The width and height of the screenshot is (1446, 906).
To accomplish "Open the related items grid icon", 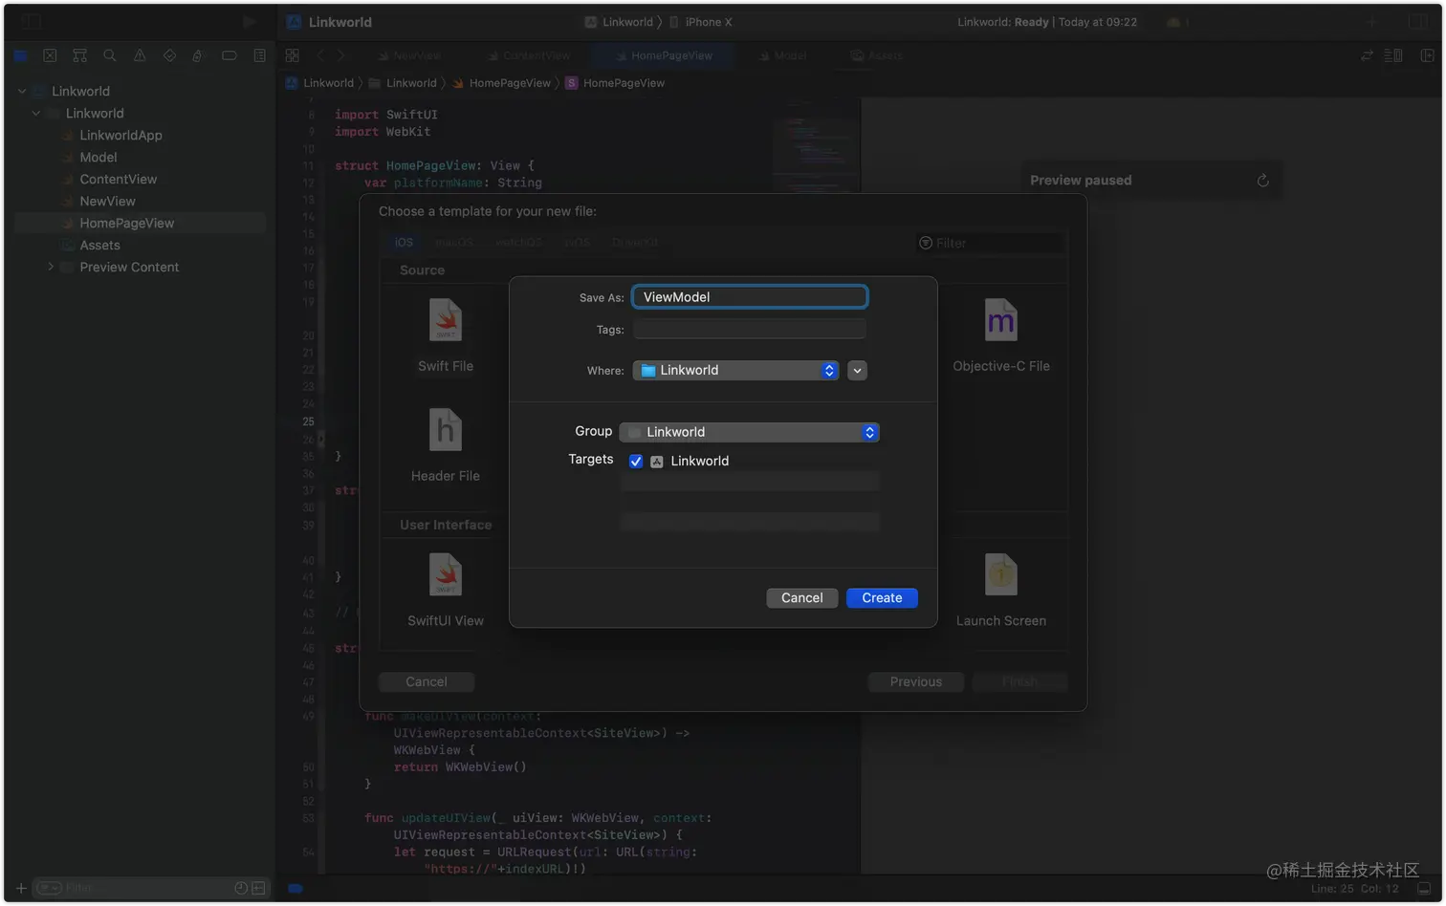I will (293, 55).
